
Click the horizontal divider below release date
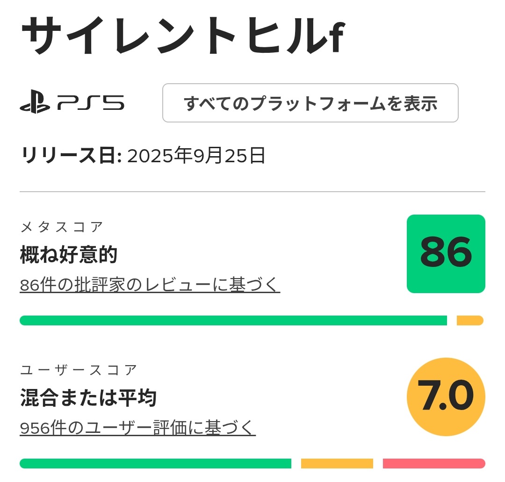252,192
